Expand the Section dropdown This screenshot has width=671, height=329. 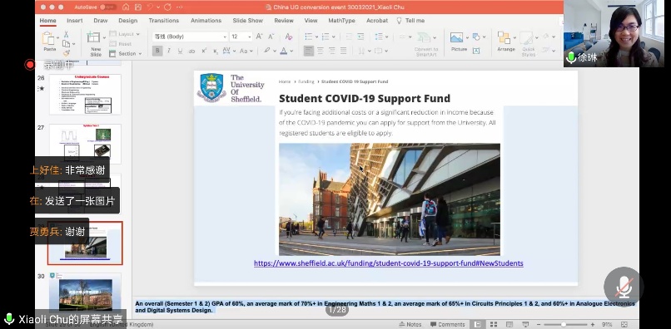click(x=126, y=54)
